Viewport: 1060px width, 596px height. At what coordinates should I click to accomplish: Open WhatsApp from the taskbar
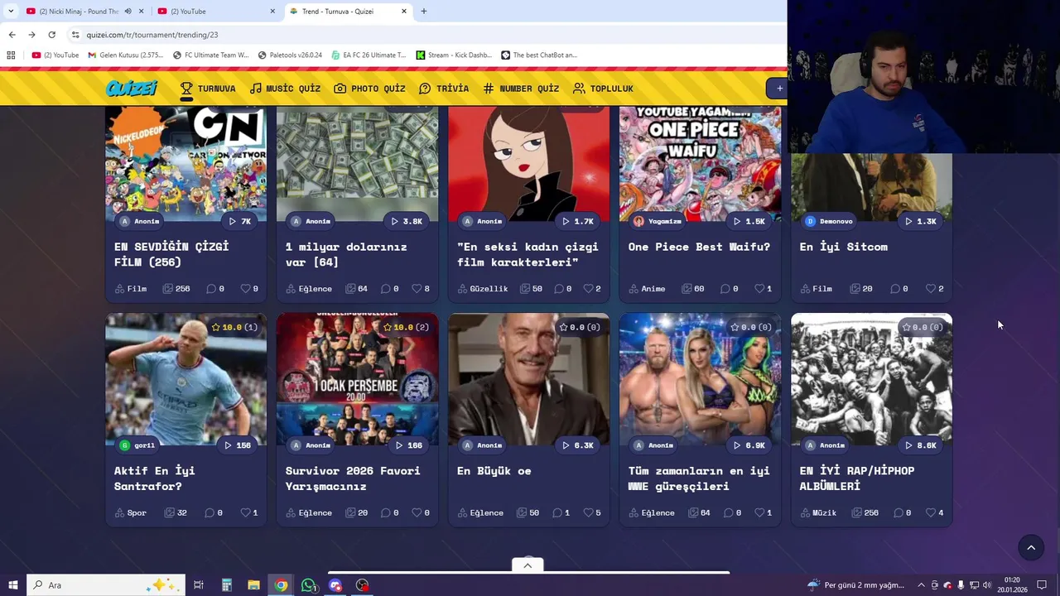click(x=308, y=585)
